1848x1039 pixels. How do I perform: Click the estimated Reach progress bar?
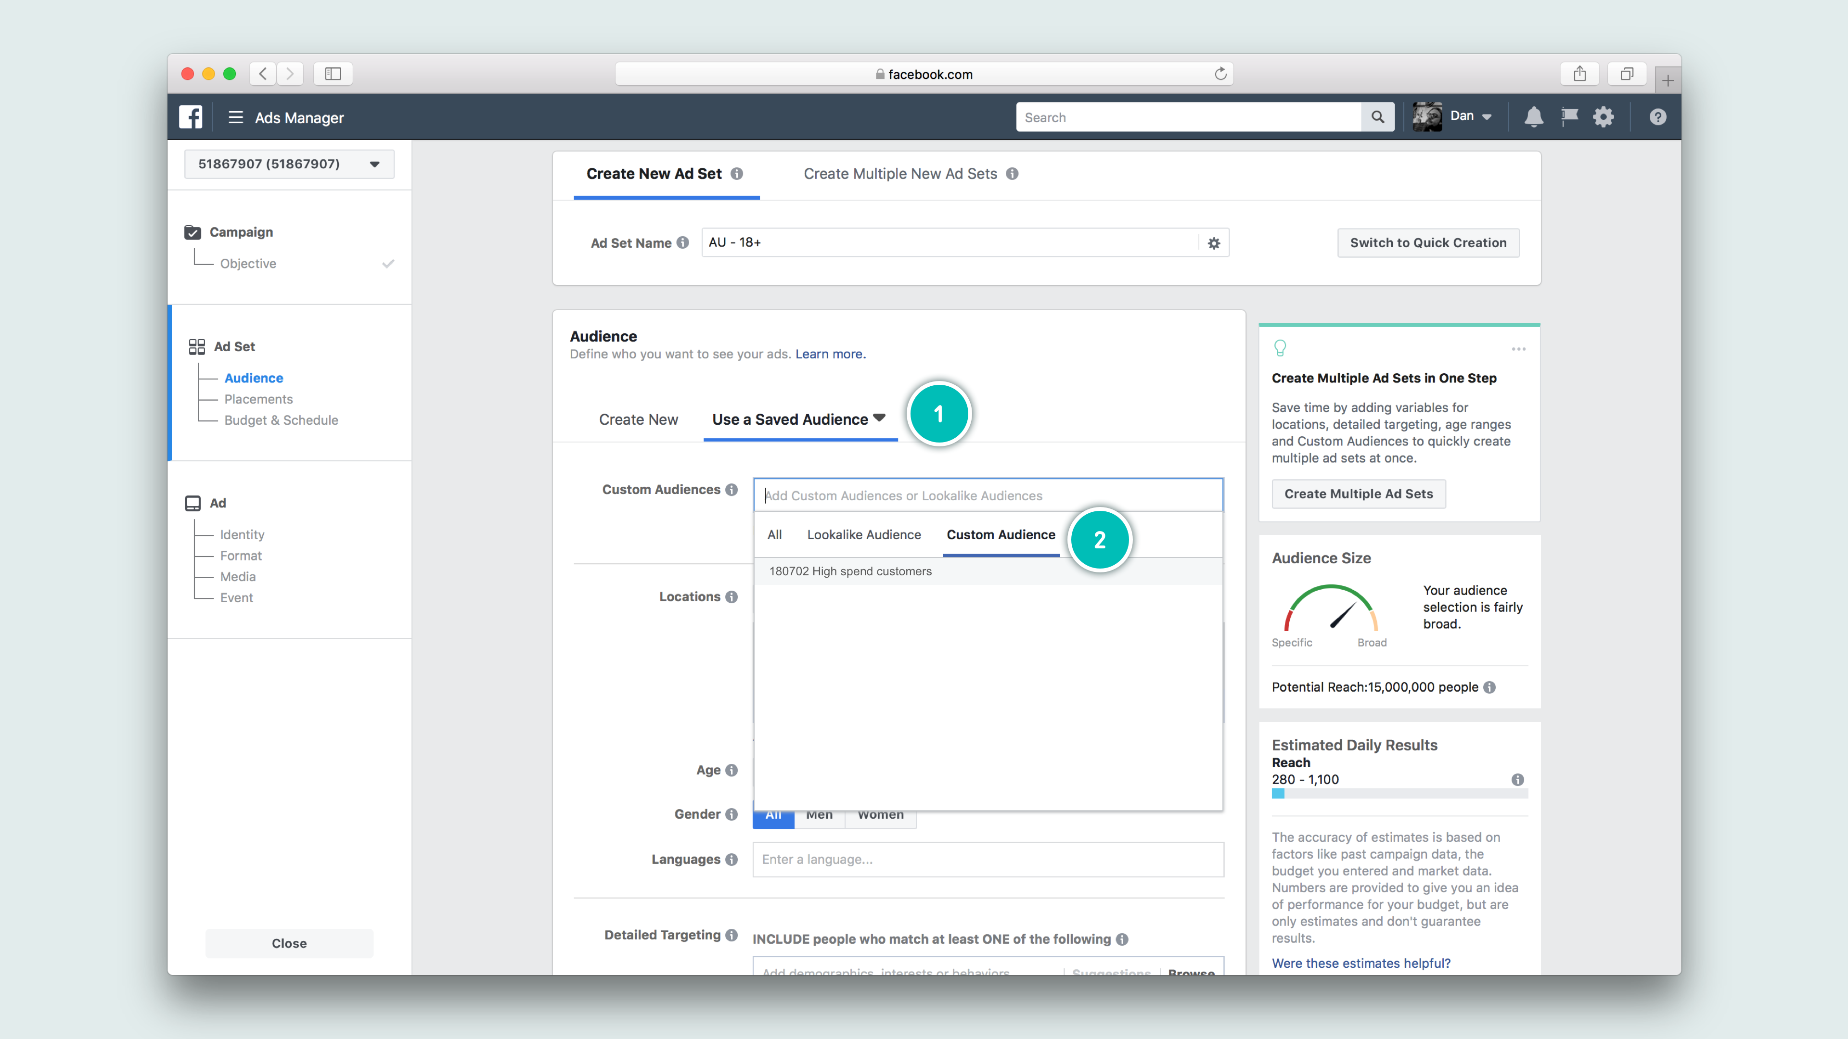point(1399,794)
